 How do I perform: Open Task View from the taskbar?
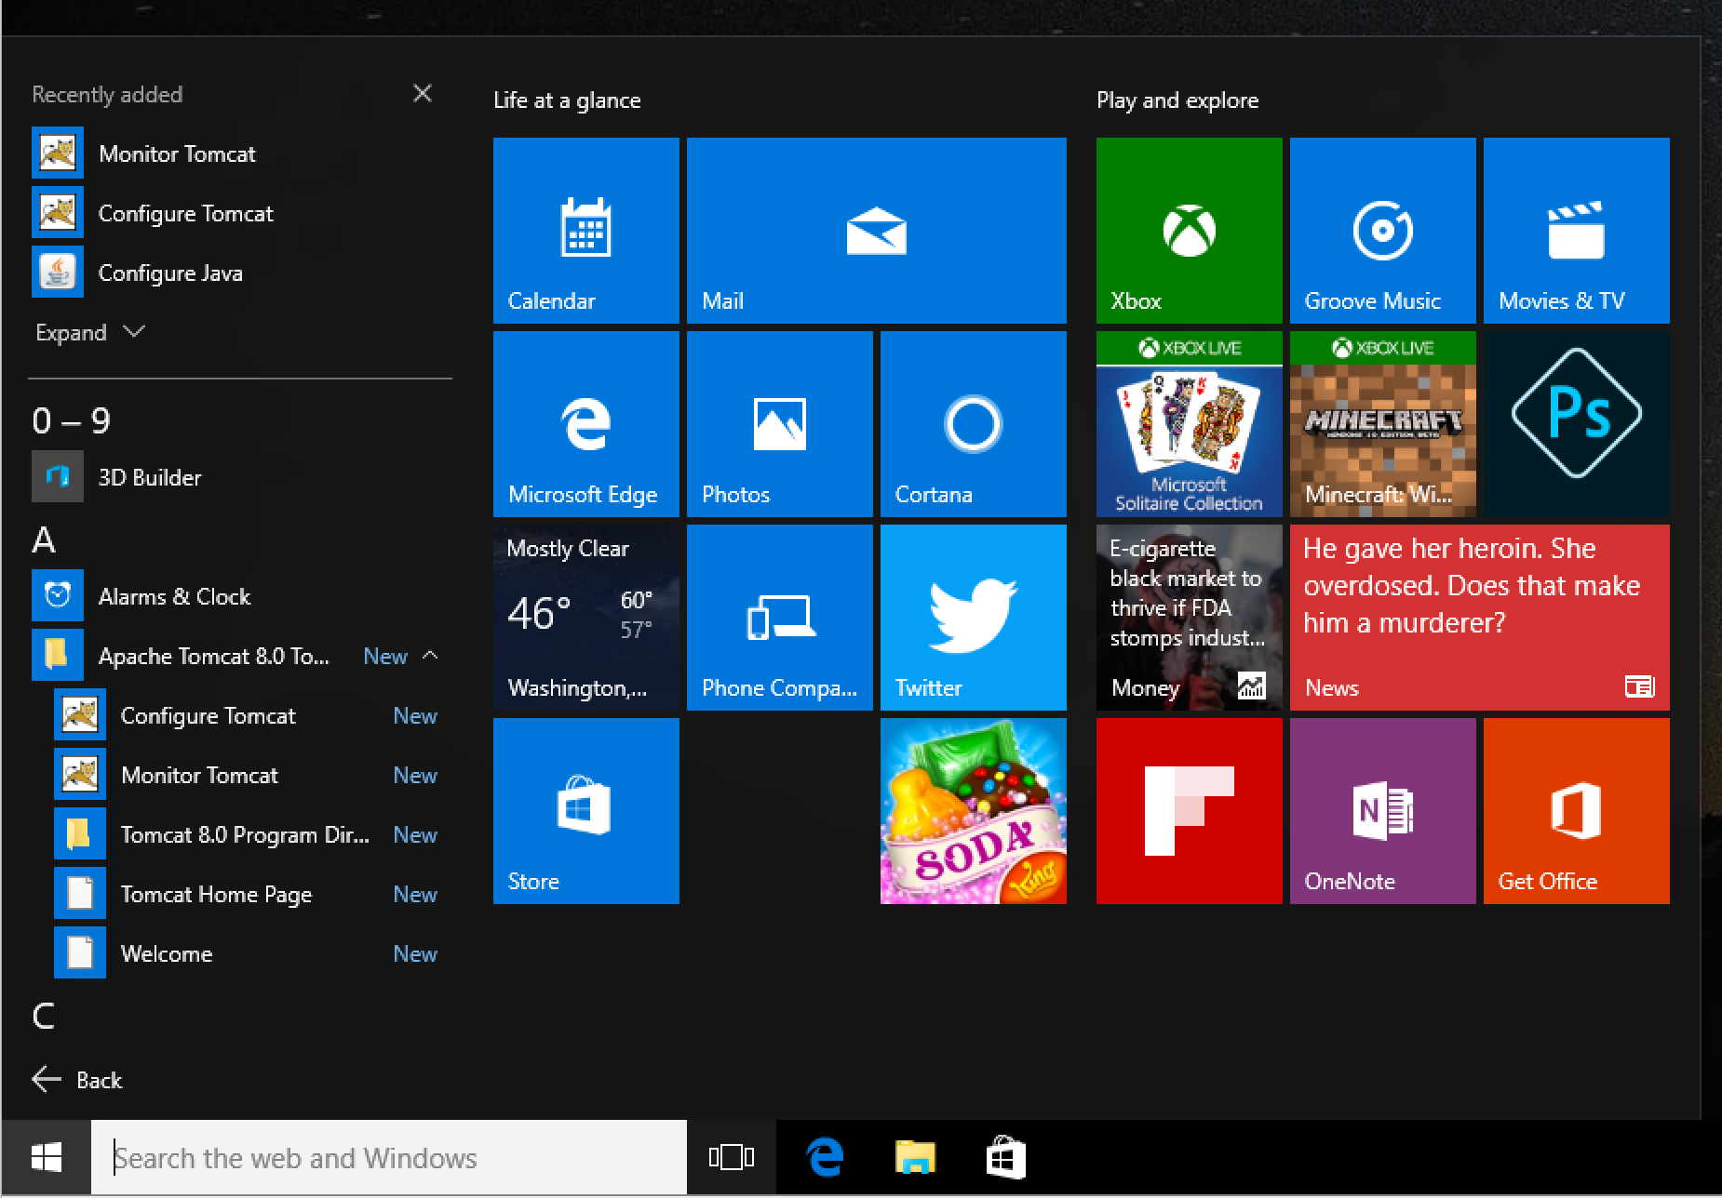click(732, 1158)
